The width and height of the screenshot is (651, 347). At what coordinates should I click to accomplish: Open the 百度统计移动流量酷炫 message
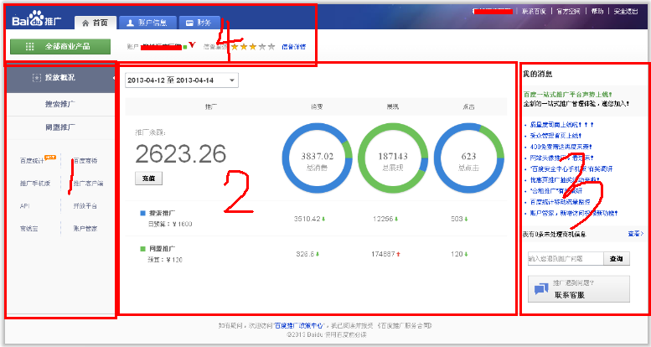560,202
